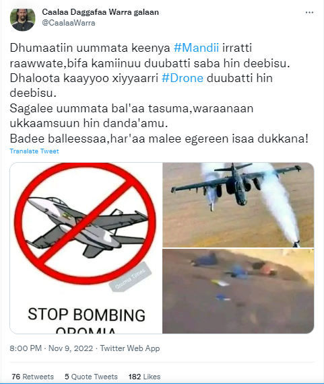Click the Oromia Times watermark on image
The image size is (324, 384).
(x=130, y=278)
